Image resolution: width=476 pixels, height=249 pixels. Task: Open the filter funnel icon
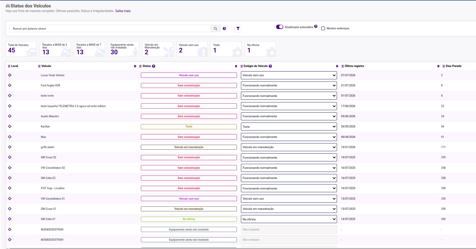[x=238, y=28]
